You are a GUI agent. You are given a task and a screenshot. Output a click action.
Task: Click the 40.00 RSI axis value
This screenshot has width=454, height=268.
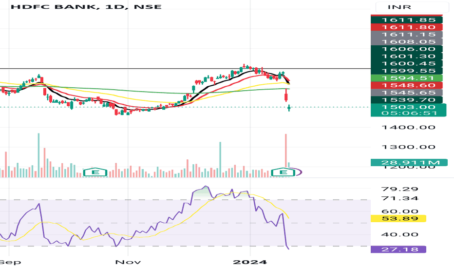point(400,234)
